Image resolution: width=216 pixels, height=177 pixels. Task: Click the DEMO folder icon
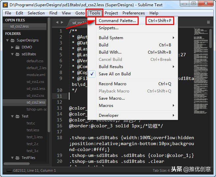(x=17, y=47)
